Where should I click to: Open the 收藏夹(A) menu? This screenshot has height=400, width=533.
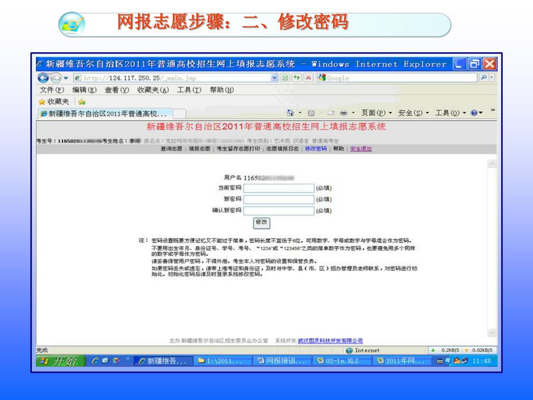(153, 90)
